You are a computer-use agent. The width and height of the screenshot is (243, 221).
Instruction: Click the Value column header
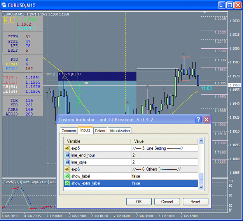coord(164,141)
